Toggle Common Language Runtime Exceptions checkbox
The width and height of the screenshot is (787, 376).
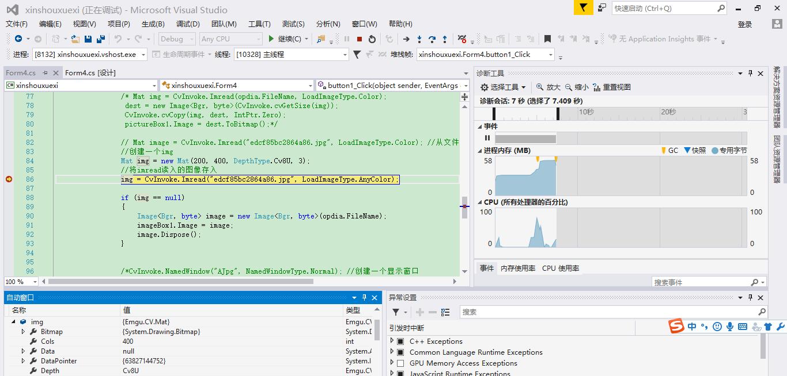click(x=400, y=352)
